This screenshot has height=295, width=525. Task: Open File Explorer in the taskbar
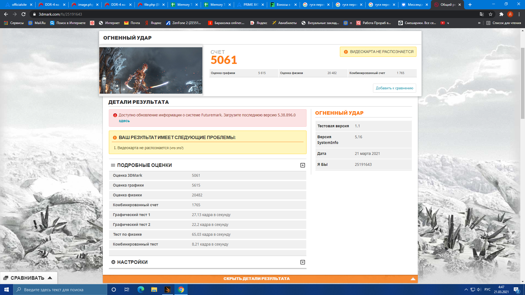154,290
